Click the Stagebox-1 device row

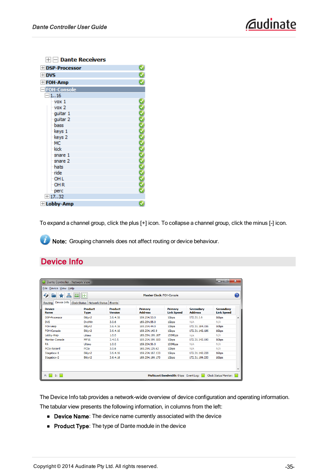pos(139,353)
